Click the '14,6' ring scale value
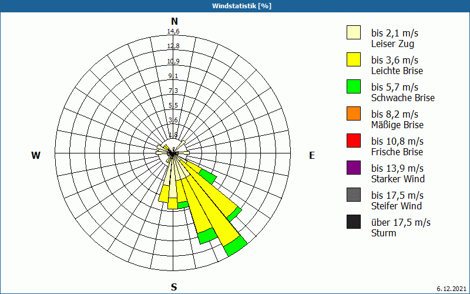470x294 pixels. pos(173,31)
